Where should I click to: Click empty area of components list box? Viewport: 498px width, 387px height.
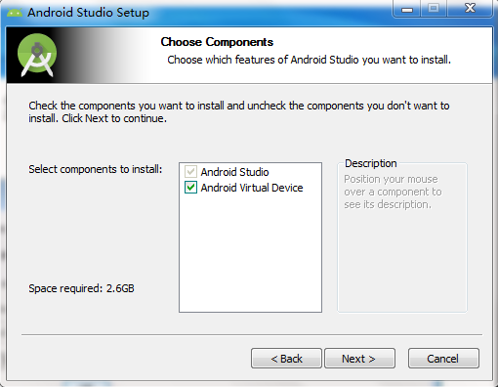(x=250, y=252)
